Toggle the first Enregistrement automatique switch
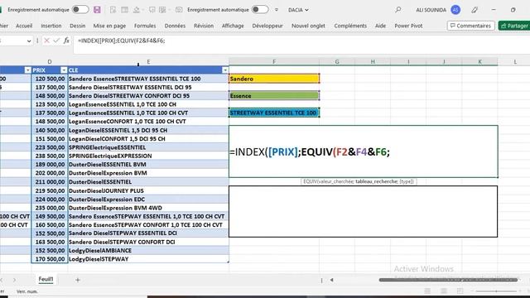This screenshot has width=530, height=298. pyautogui.click(x=80, y=10)
